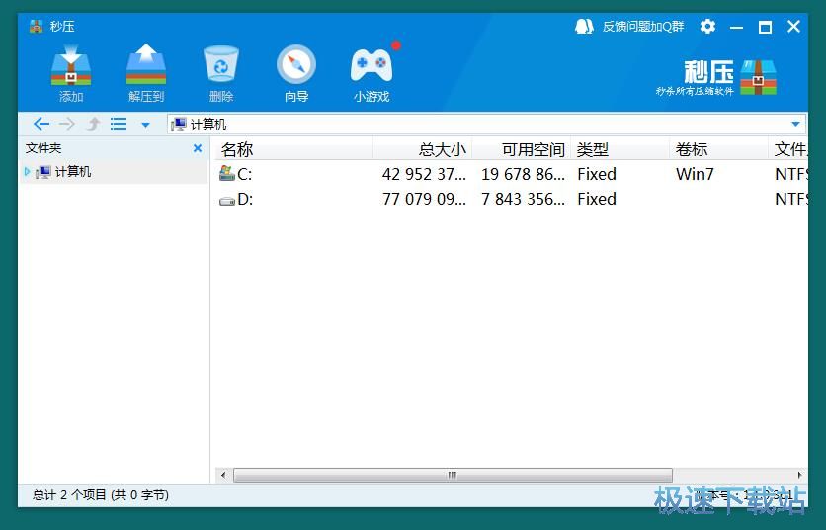The height and width of the screenshot is (530, 826).
Task: Click the list view mode icon
Action: [119, 124]
